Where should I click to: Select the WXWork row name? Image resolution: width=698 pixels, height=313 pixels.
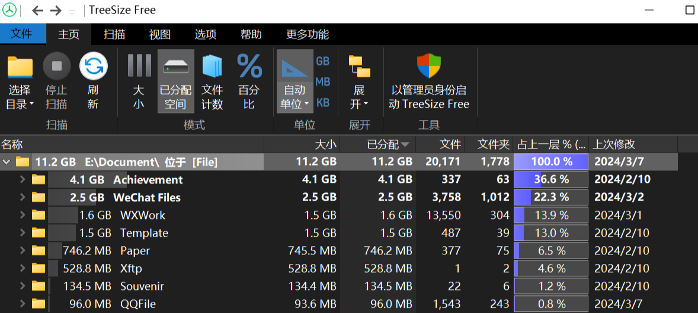142,215
